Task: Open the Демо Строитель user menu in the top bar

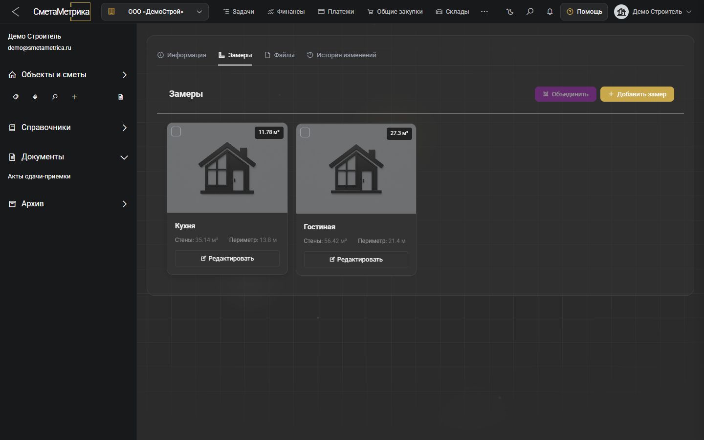Action: 653,12
